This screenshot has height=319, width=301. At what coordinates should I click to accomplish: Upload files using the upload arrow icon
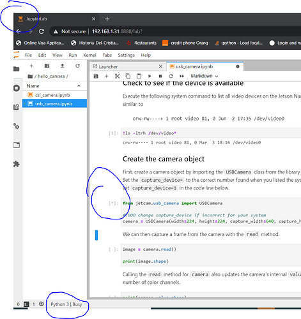point(62,66)
